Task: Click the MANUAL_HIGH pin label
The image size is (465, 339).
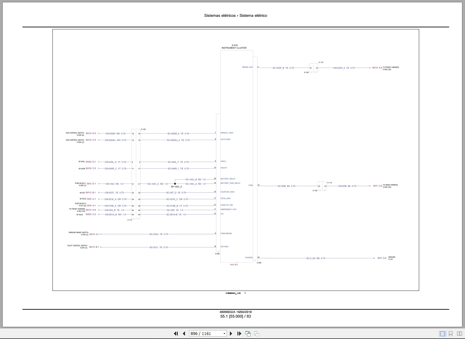Action: click(227, 133)
